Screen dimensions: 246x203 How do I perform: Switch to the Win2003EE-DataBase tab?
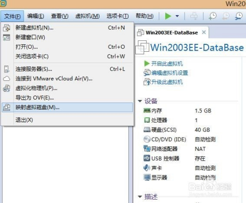coord(172,33)
